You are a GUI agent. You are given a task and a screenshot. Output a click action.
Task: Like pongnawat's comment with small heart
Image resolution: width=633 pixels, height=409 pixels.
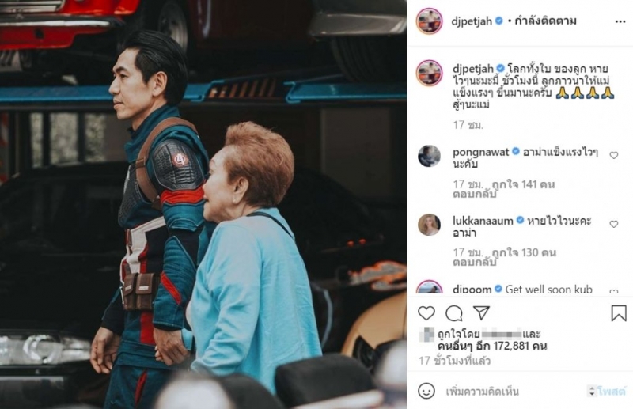(x=614, y=155)
